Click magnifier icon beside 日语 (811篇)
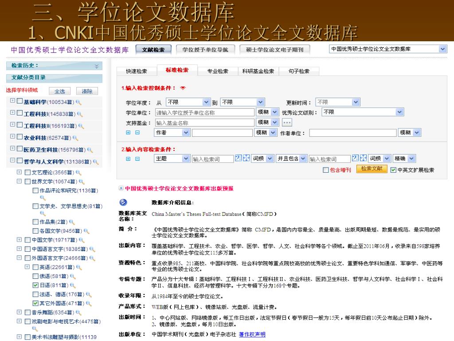 pyautogui.click(x=73, y=285)
